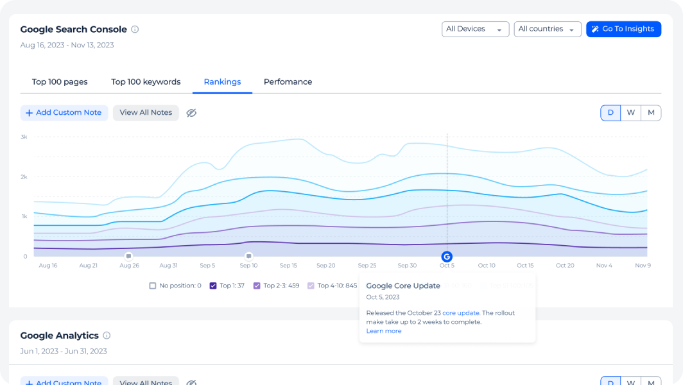Uncheck the Top 2-3: 459 checkbox
This screenshot has height=385, width=683.
point(257,286)
